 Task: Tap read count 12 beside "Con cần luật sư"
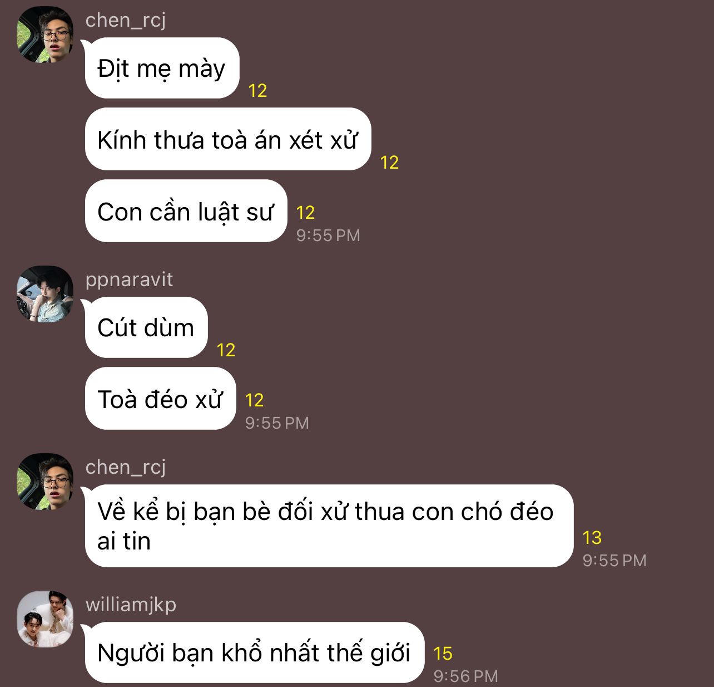[x=306, y=213]
